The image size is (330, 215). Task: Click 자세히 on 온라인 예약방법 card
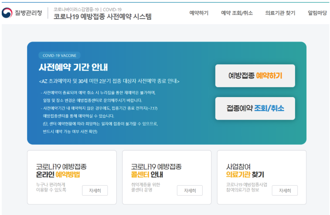pos(95,190)
